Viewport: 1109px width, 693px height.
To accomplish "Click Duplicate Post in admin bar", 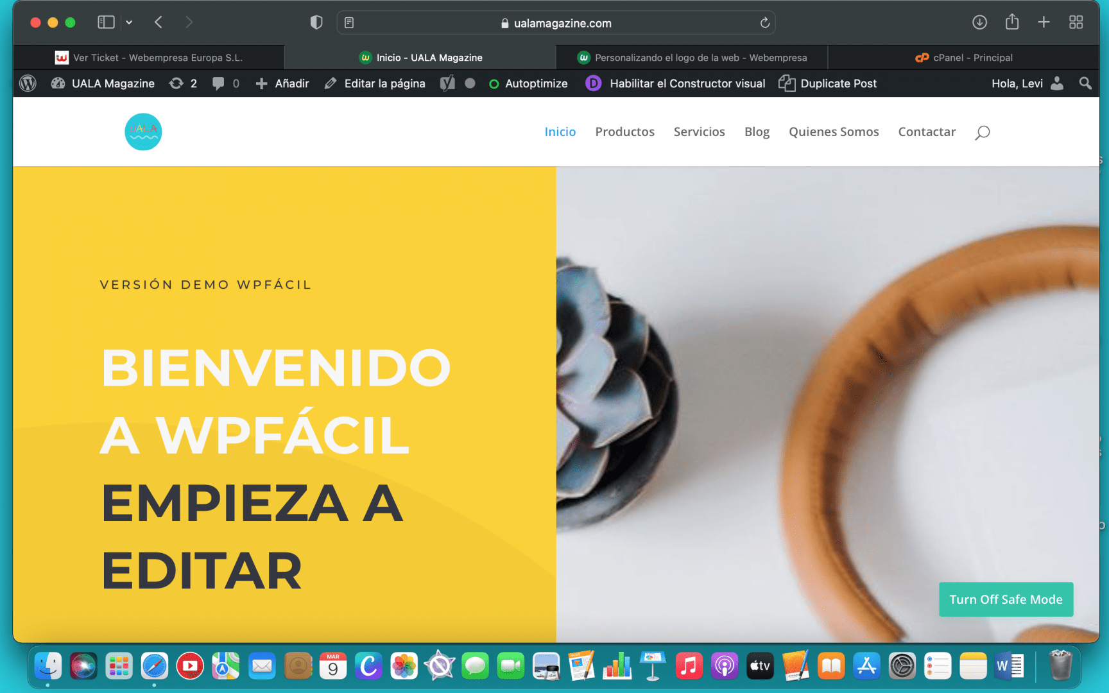I will coord(828,83).
